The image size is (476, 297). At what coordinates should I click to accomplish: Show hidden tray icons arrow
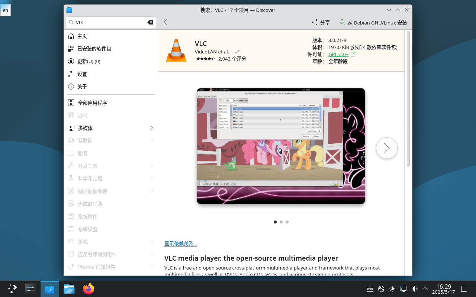[x=425, y=289]
